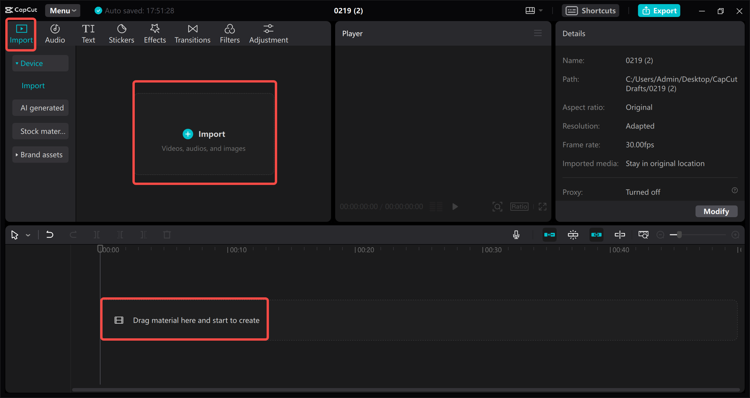The height and width of the screenshot is (398, 750).
Task: Click Modify in the Details panel
Action: coord(716,211)
